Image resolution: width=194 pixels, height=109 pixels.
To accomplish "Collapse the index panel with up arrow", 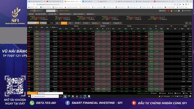I will click(190, 23).
